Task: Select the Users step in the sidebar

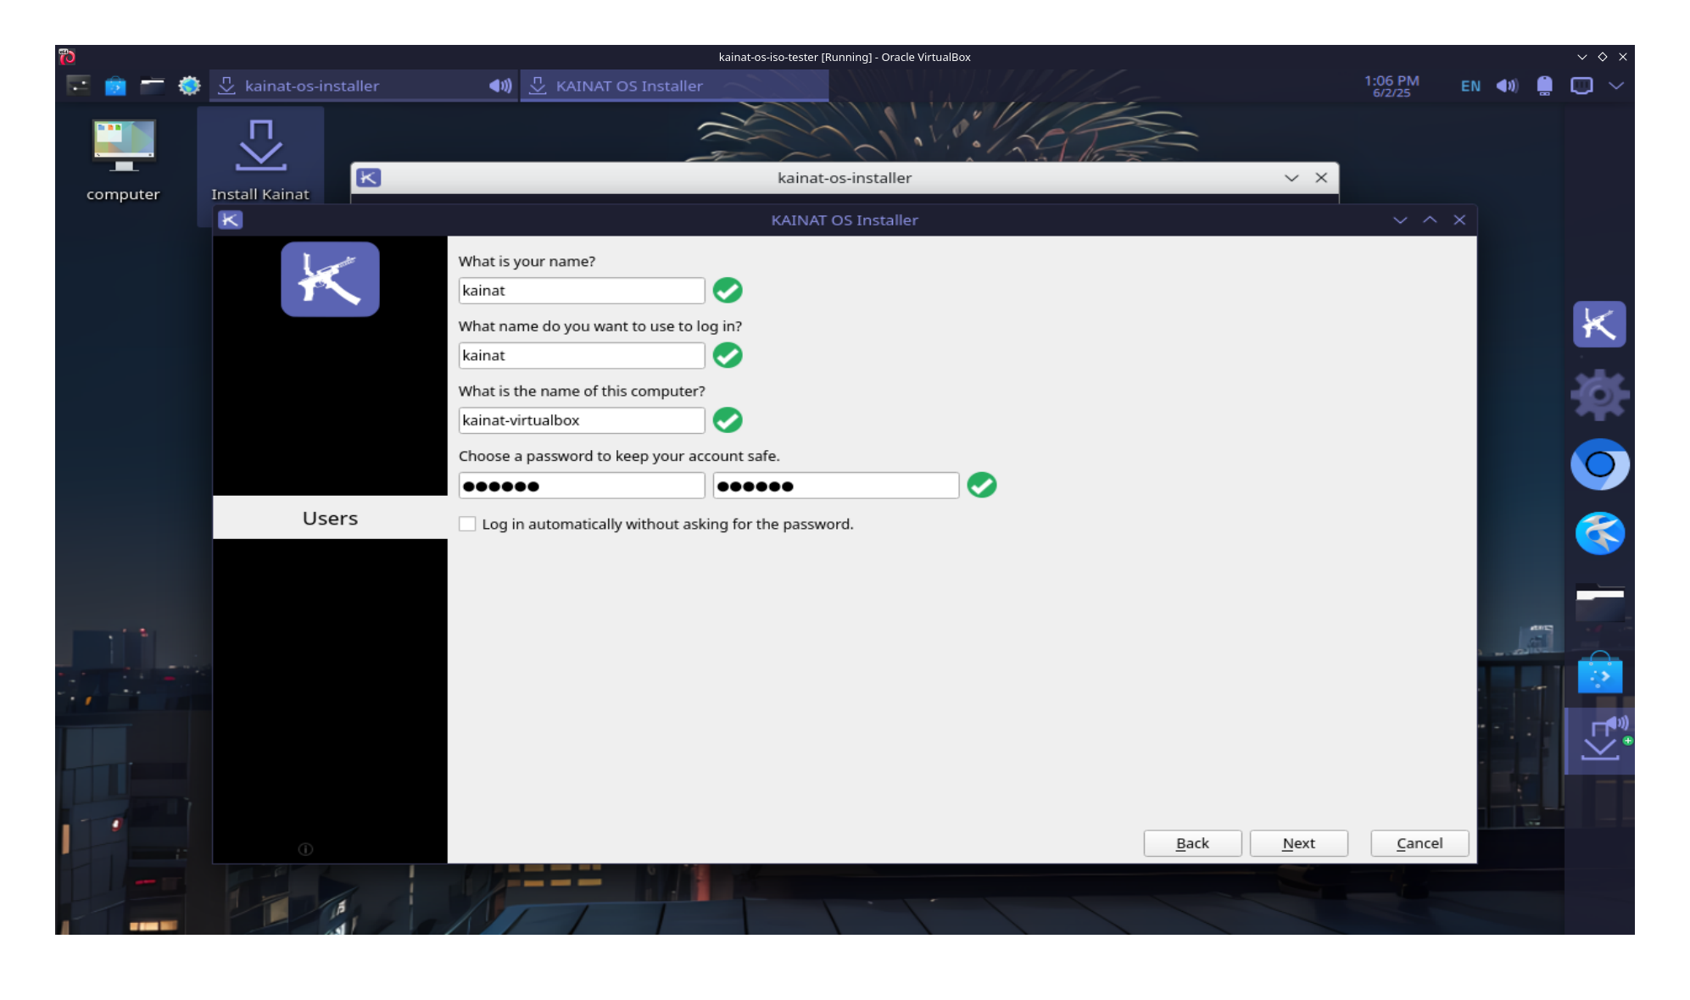Action: coord(330,518)
